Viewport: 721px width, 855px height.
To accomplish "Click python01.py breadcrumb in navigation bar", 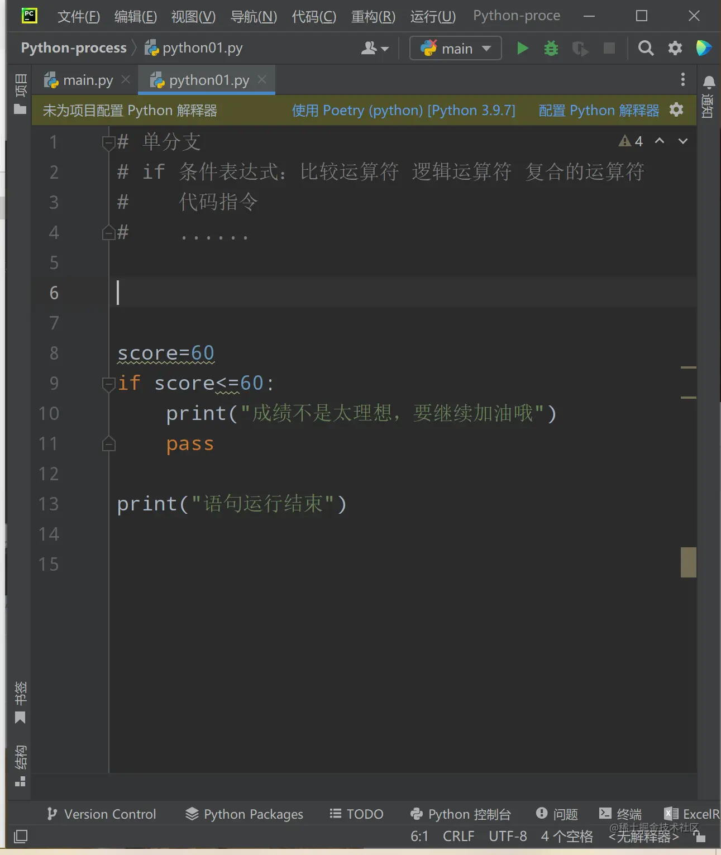I will [194, 48].
